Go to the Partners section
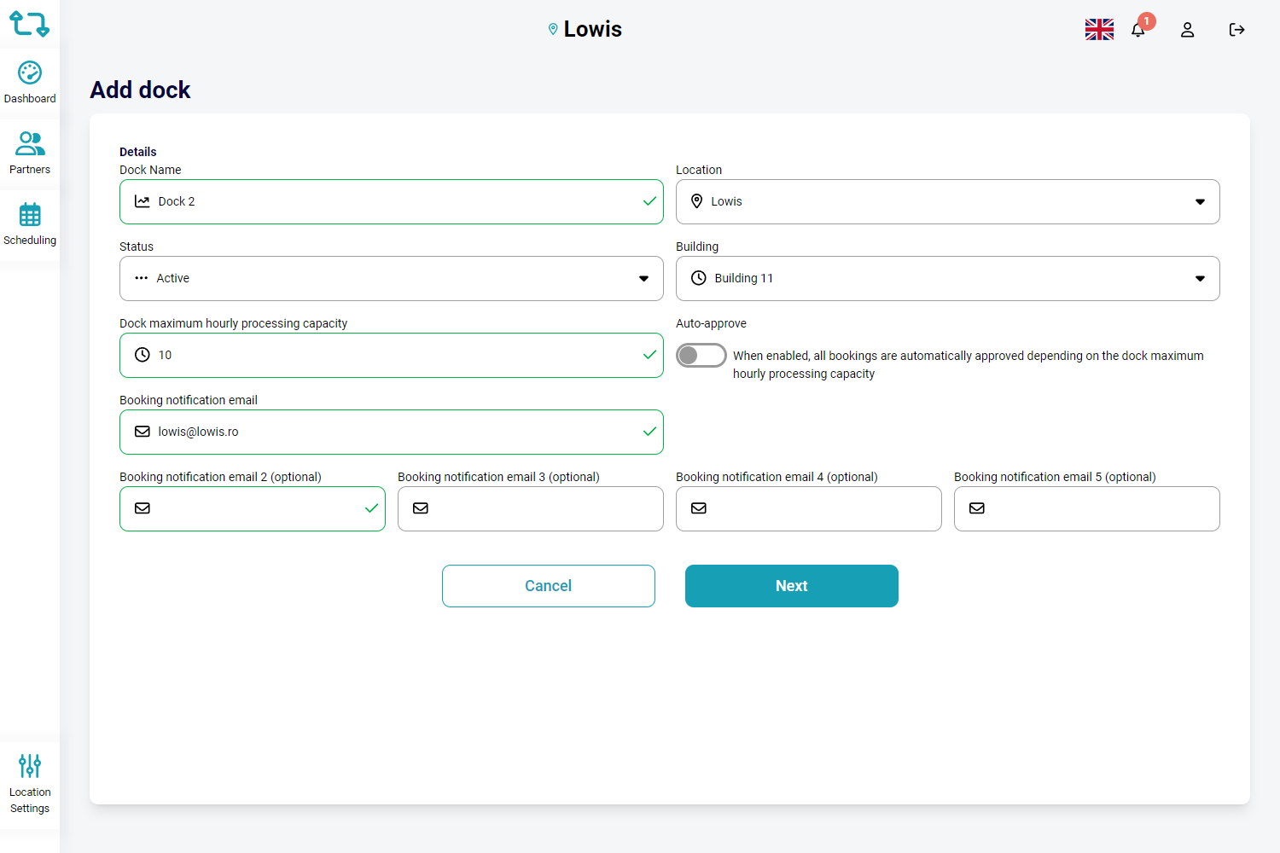Viewport: 1280px width, 853px height. click(x=30, y=153)
